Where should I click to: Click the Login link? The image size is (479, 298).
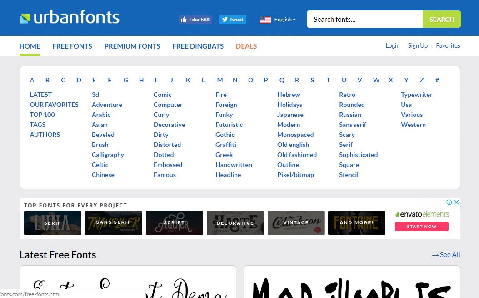click(x=393, y=45)
